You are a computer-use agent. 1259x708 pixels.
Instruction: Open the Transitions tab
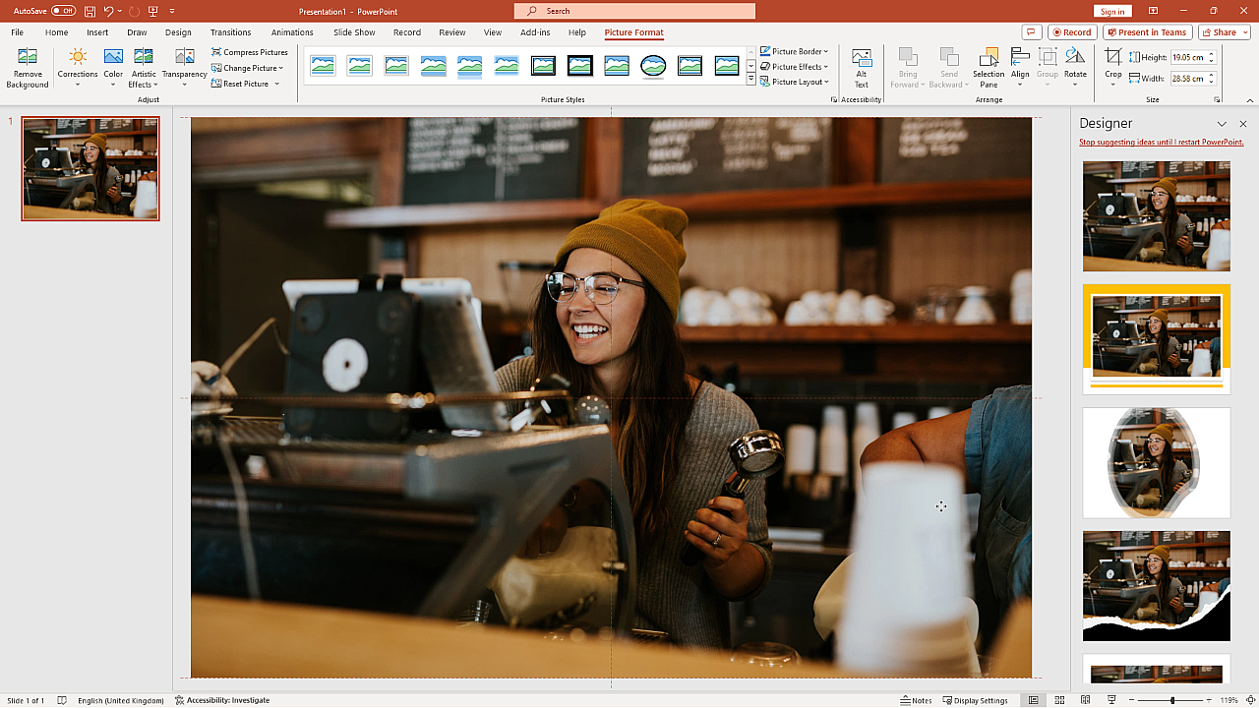[x=230, y=32]
